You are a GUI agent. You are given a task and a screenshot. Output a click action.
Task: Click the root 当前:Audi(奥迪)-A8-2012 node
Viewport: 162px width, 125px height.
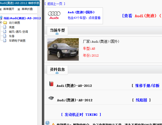pos(22,18)
